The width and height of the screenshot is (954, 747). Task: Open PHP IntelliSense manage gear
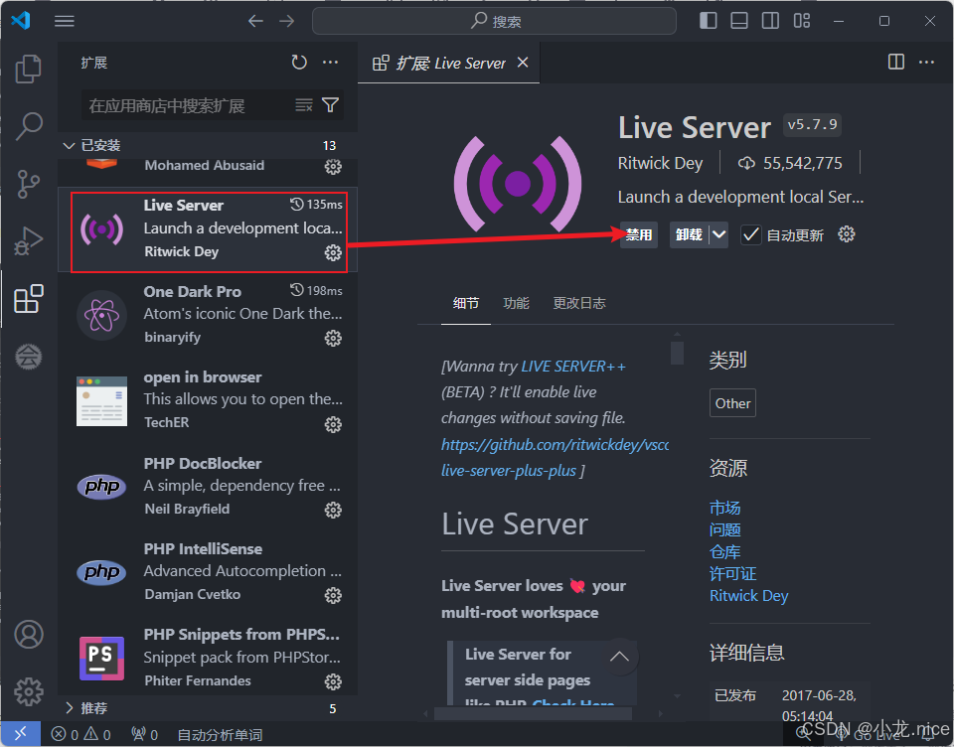pos(333,595)
